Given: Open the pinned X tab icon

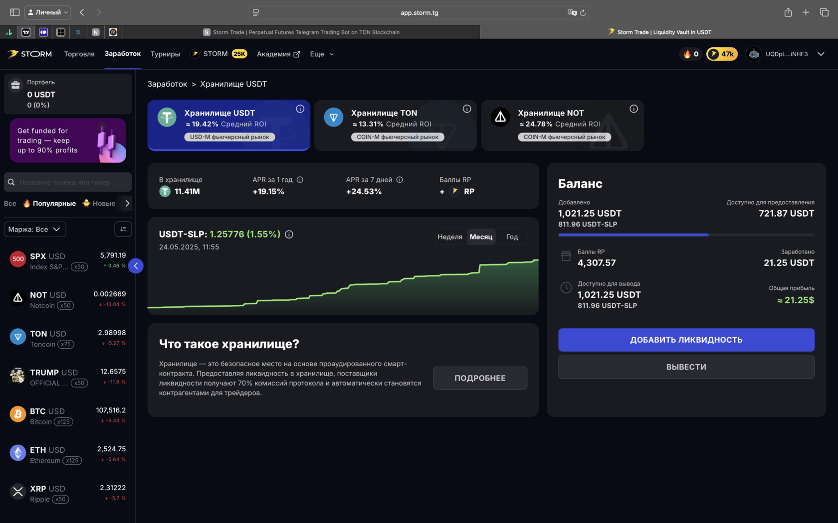Looking at the screenshot, I should tap(78, 32).
